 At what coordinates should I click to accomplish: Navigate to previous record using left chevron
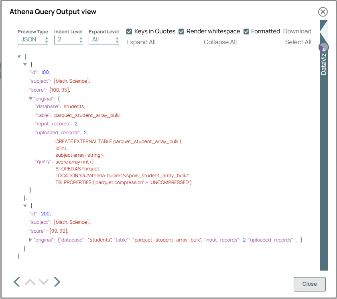point(16,282)
